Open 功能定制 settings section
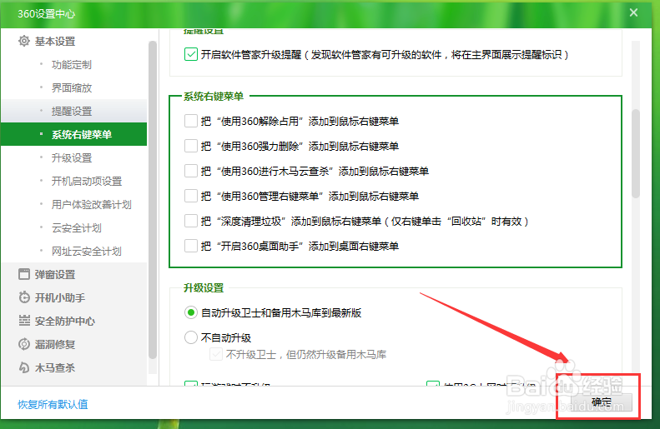The image size is (660, 429). coord(73,65)
